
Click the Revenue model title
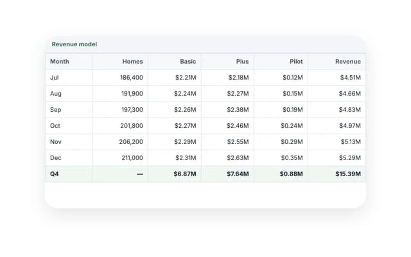coord(74,44)
